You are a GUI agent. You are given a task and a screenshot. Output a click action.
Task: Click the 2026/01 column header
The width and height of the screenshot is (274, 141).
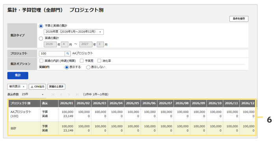(67, 103)
